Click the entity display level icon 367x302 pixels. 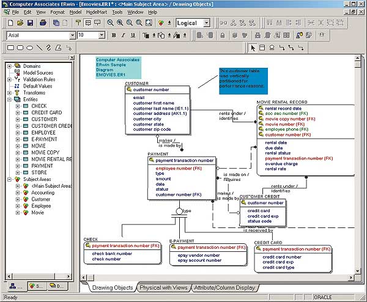click(x=78, y=23)
